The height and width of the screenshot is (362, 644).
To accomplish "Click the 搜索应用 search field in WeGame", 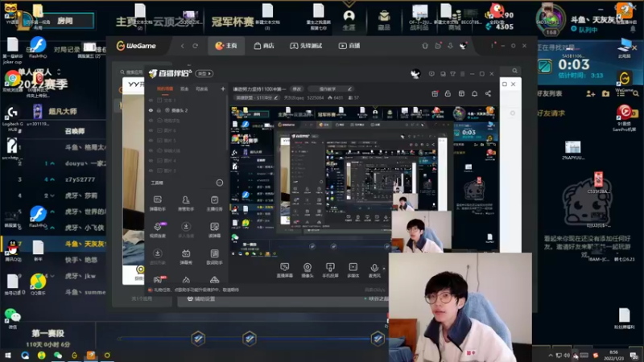I will (x=131, y=72).
